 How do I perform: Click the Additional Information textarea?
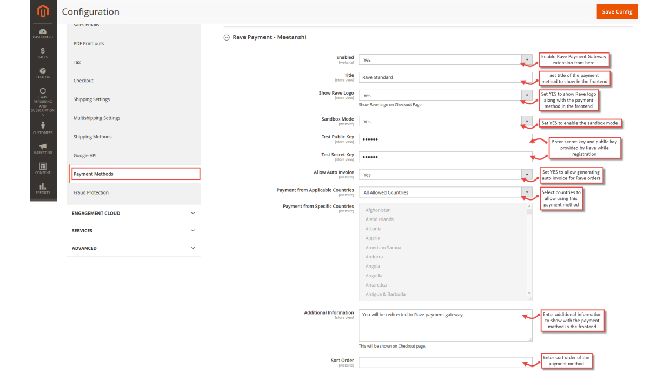point(446,325)
